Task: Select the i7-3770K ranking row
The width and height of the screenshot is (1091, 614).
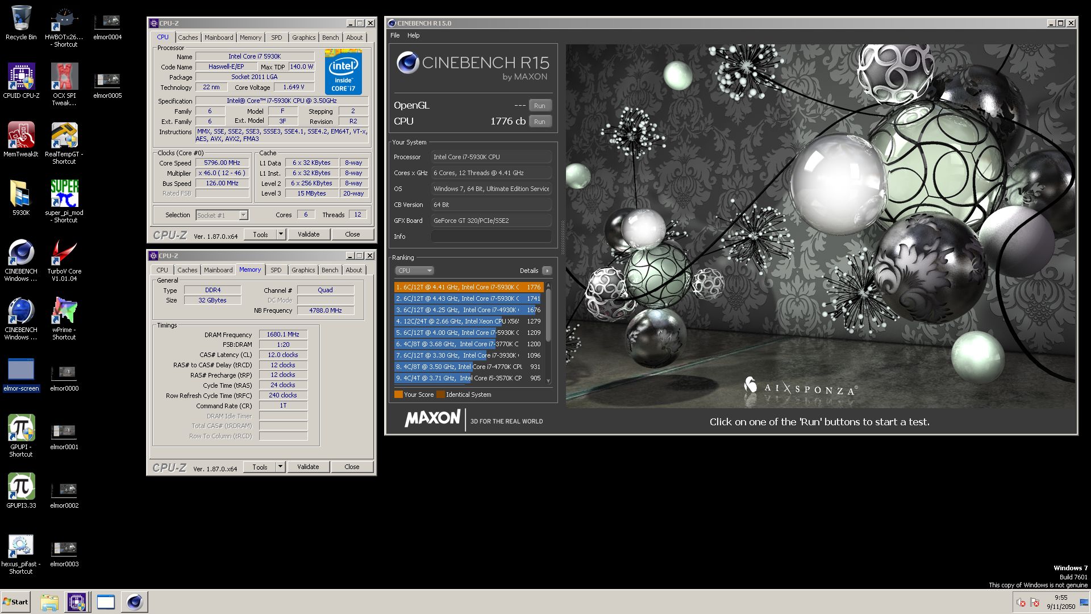Action: [468, 344]
